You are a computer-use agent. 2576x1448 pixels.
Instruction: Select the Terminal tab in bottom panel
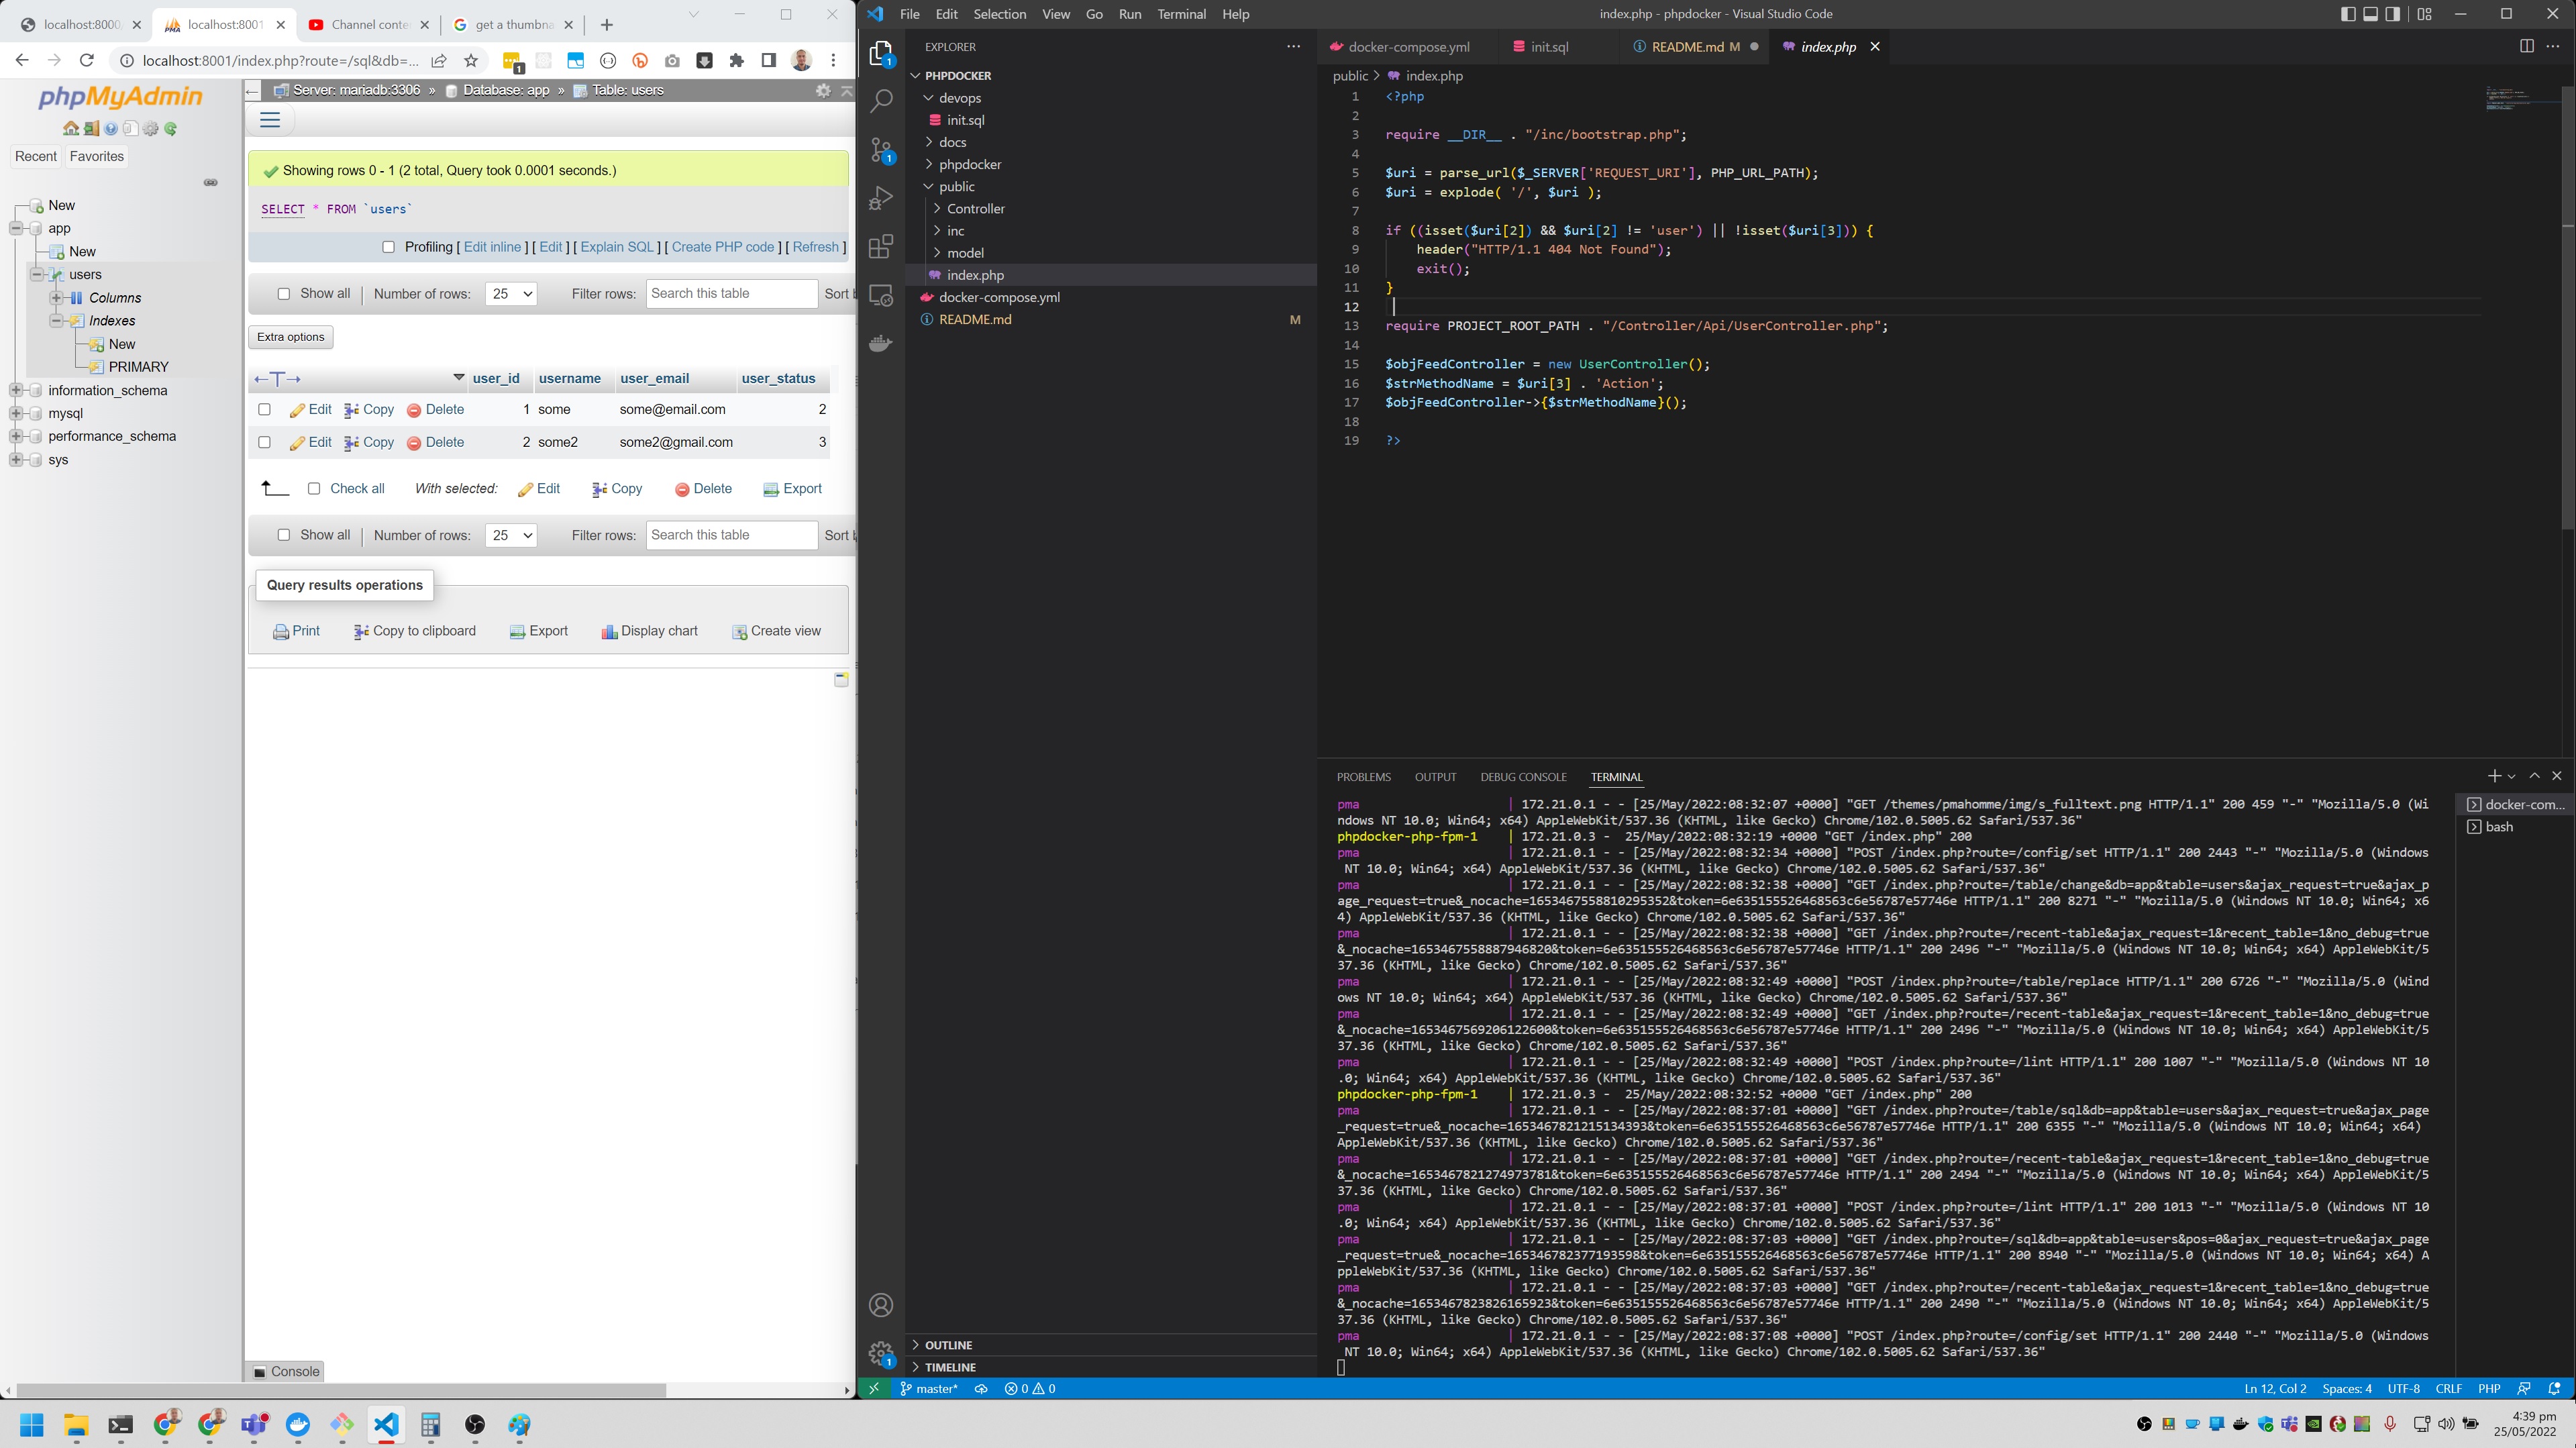[x=1615, y=777]
